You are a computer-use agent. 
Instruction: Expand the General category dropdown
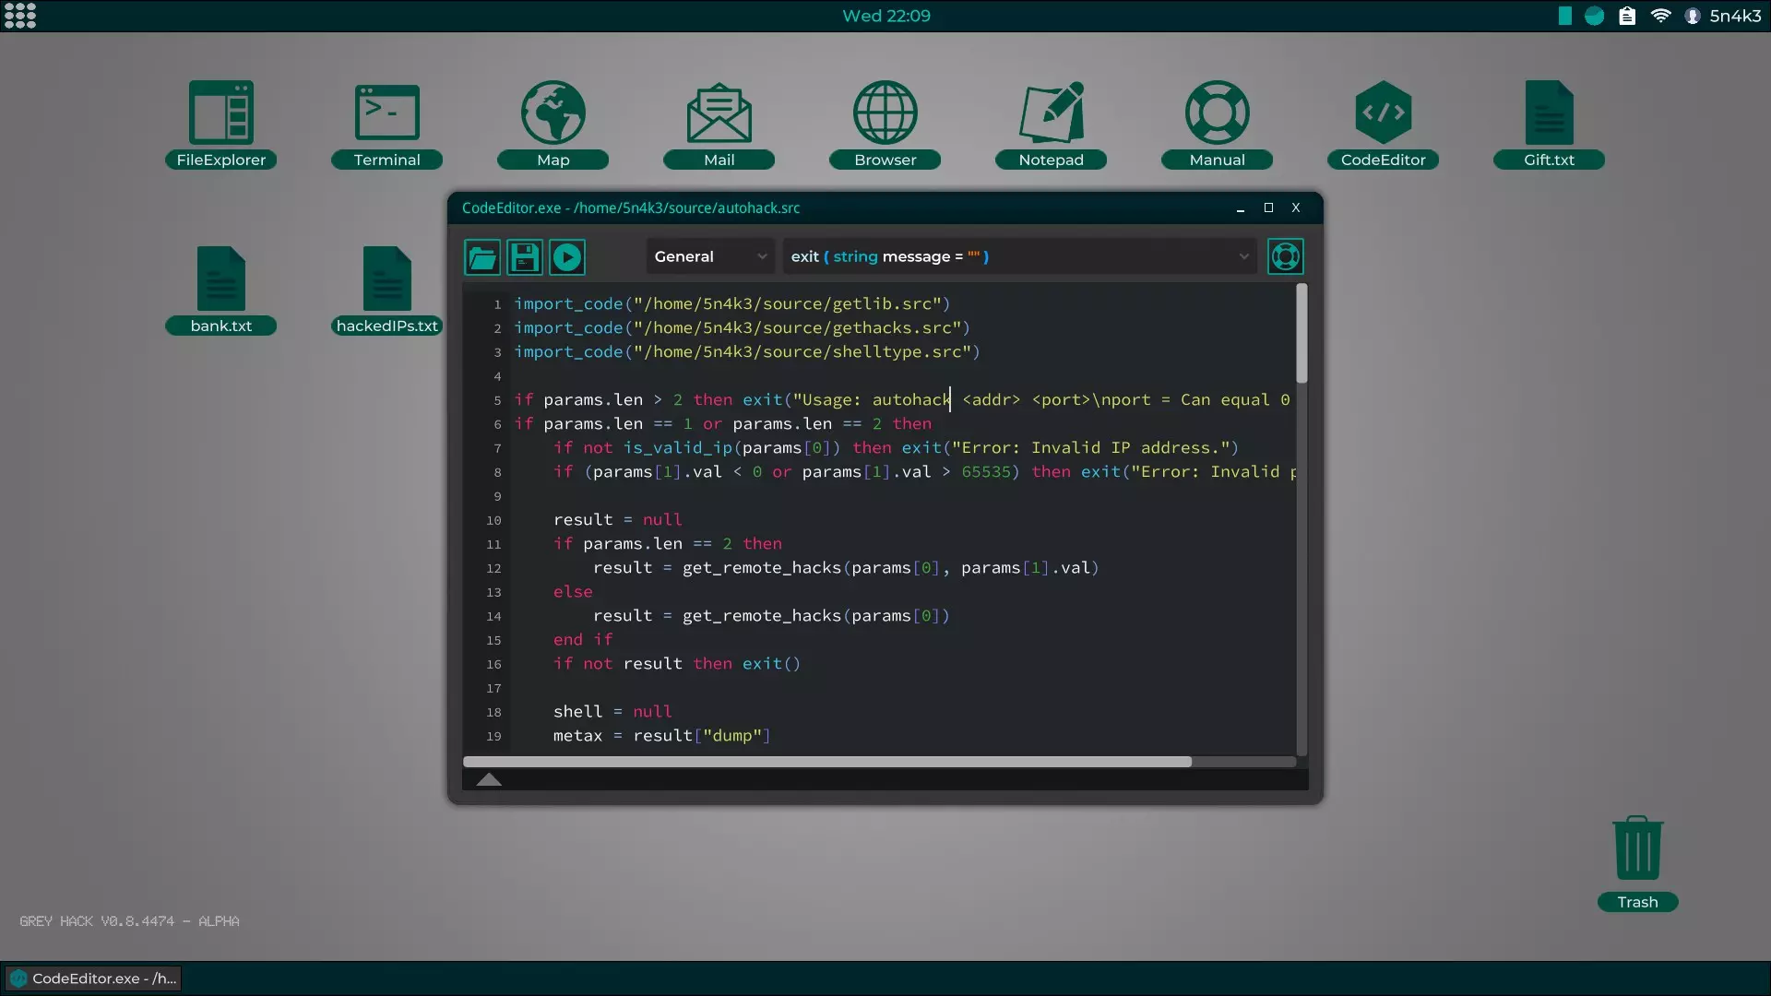pyautogui.click(x=710, y=256)
